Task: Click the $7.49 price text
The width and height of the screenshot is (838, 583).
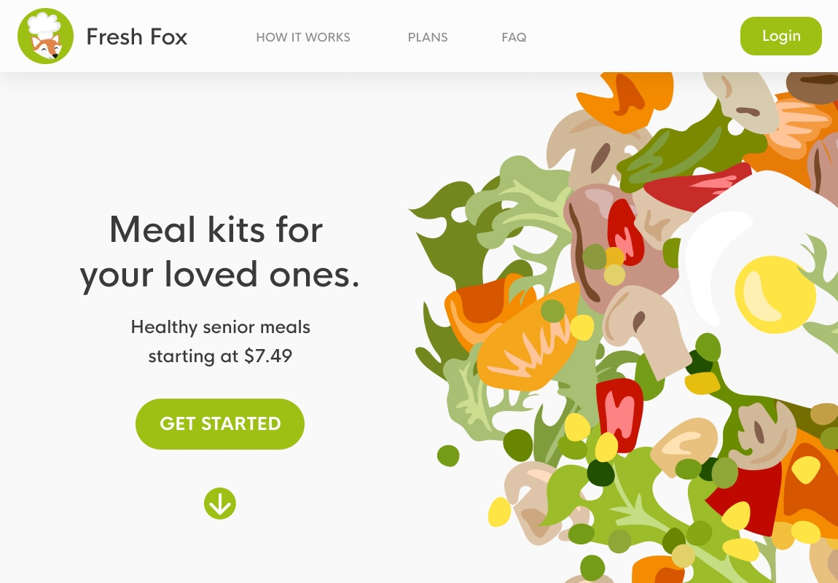Action: pyautogui.click(x=267, y=356)
